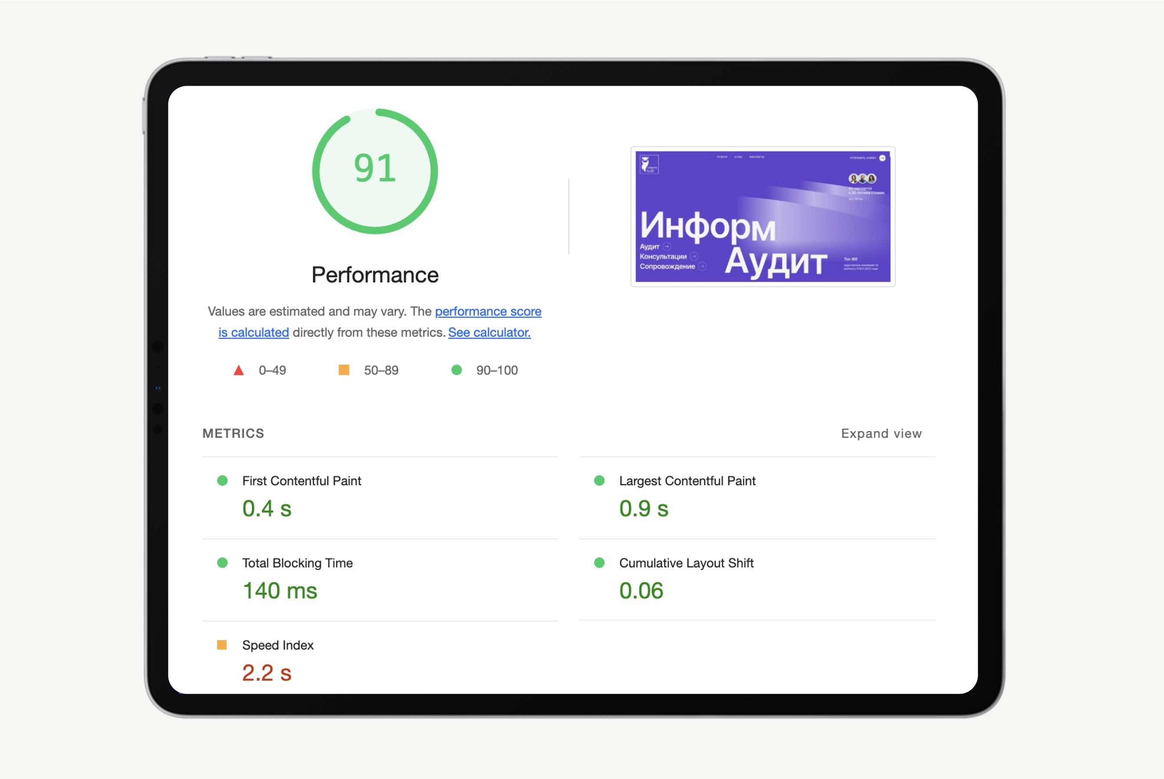Click the white arrow button in the thumbnail's top right
Image resolution: width=1164 pixels, height=779 pixels.
[x=883, y=158]
